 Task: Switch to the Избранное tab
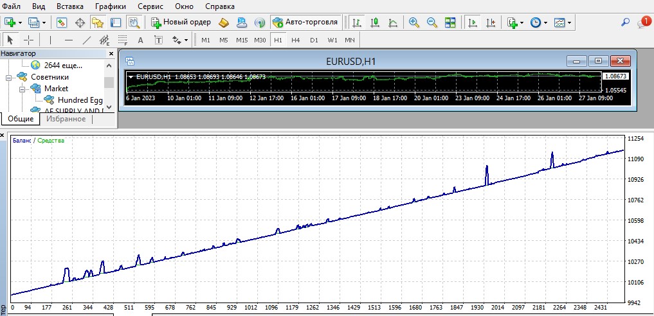[x=66, y=119]
